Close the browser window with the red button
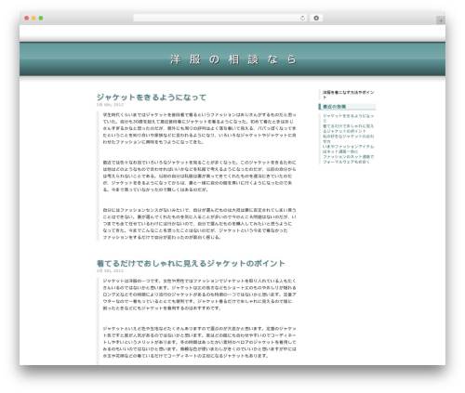This screenshot has height=393, width=465. click(27, 18)
